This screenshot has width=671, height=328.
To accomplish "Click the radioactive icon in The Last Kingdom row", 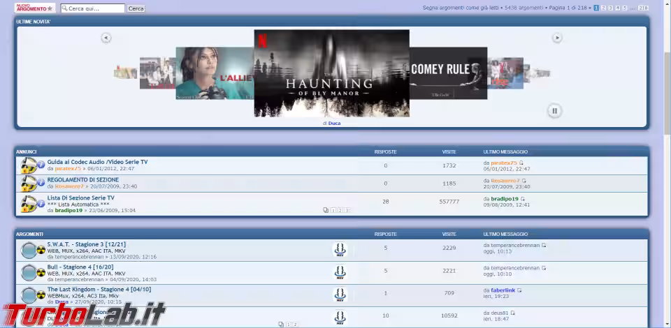I will tap(41, 295).
